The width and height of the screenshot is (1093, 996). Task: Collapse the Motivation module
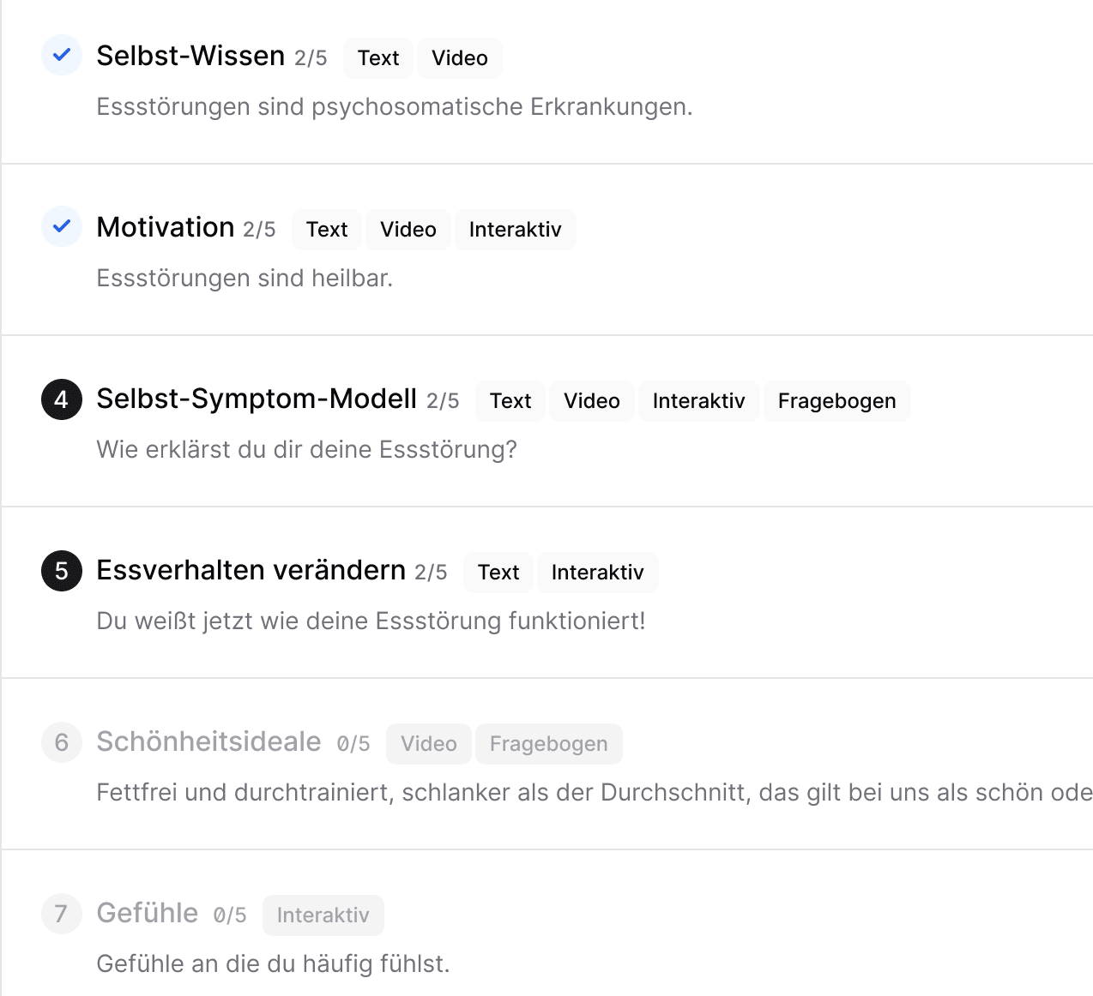(x=166, y=227)
